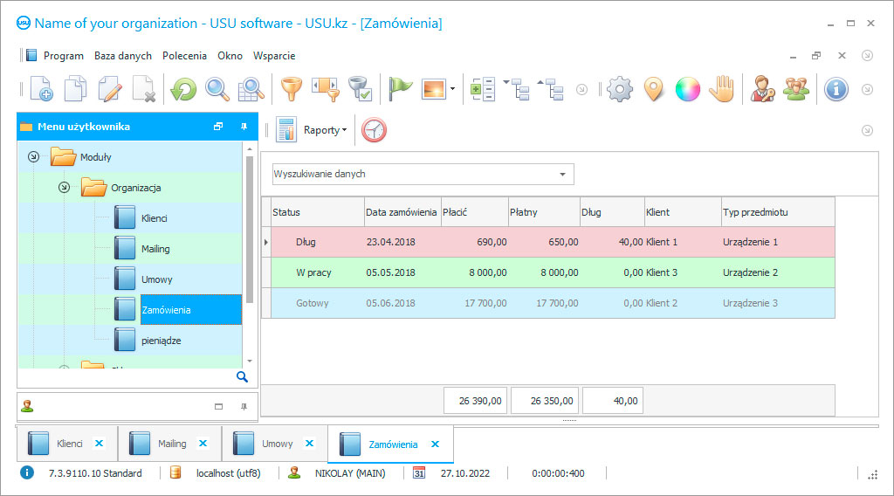894x496 pixels.
Task: Click the red clock icon
Action: pos(374,130)
